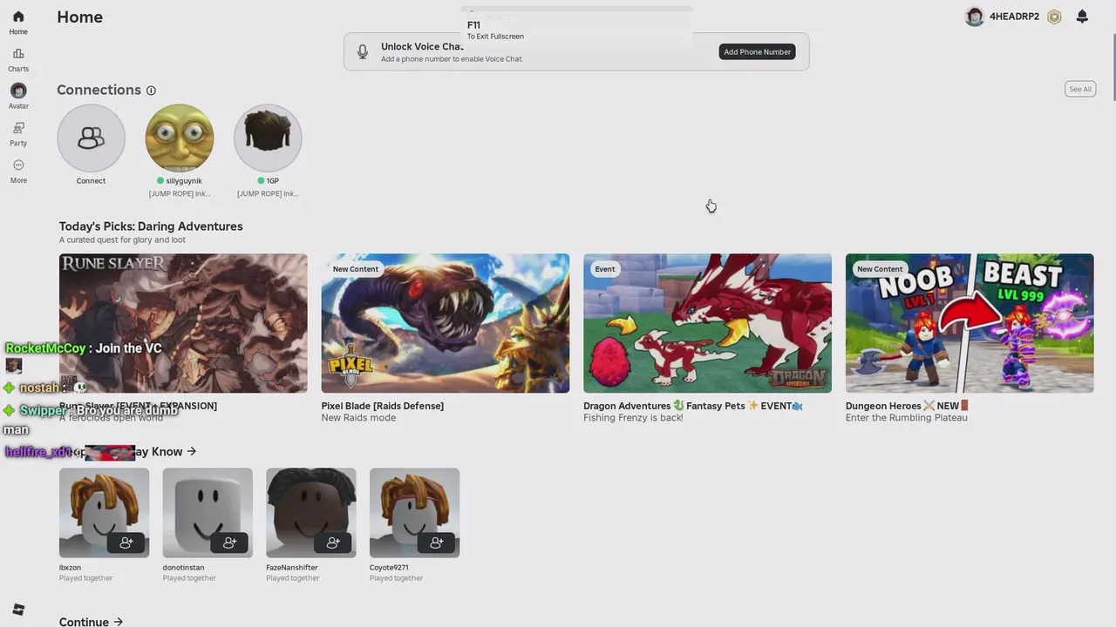1116x627 pixels.
Task: Open the Pixel Blade game thumbnail
Action: pos(446,323)
